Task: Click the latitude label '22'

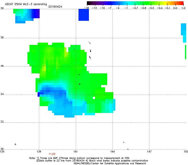Action: (2, 122)
